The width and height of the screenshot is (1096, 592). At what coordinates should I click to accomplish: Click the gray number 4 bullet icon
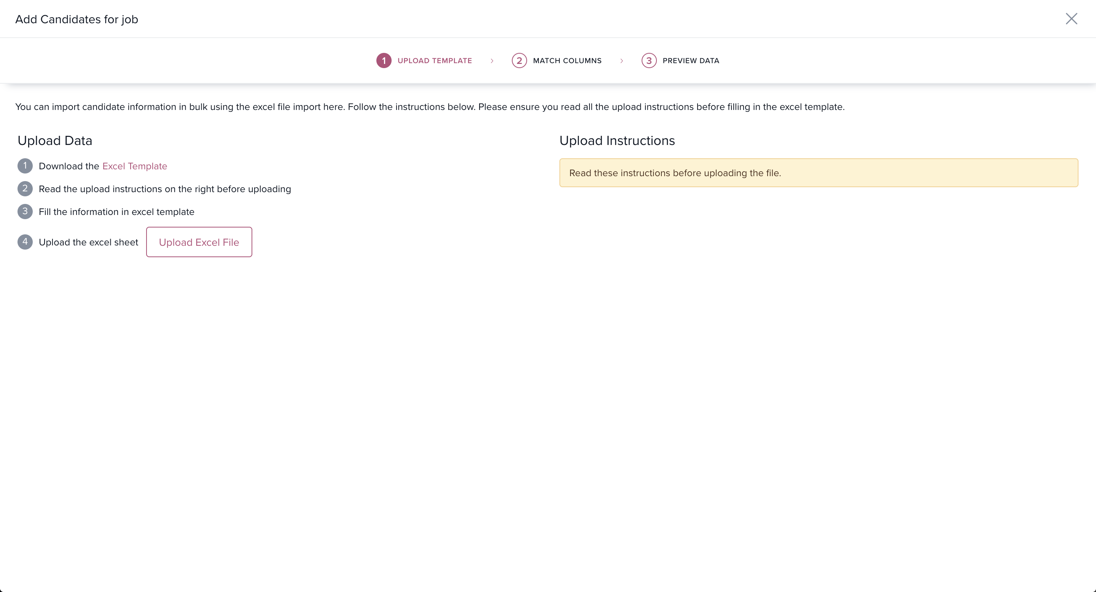coord(25,242)
